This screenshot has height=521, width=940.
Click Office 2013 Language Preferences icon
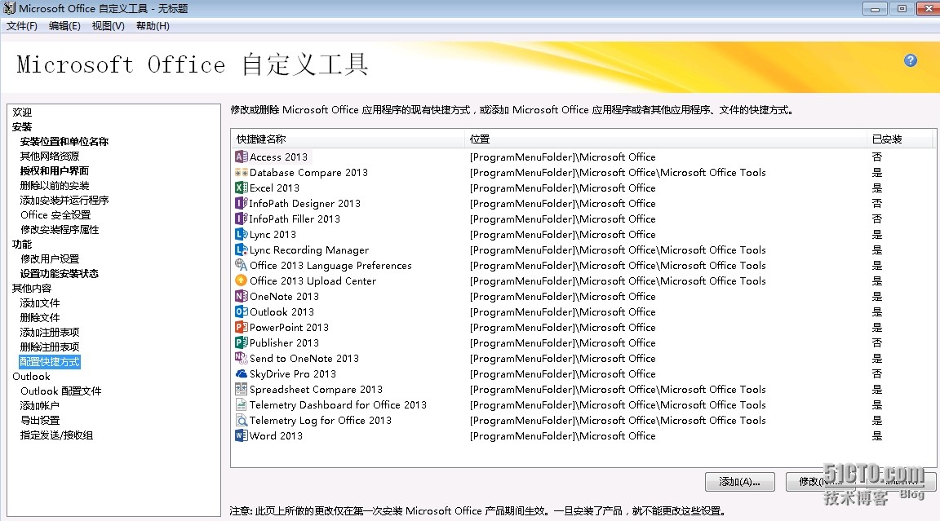(241, 265)
